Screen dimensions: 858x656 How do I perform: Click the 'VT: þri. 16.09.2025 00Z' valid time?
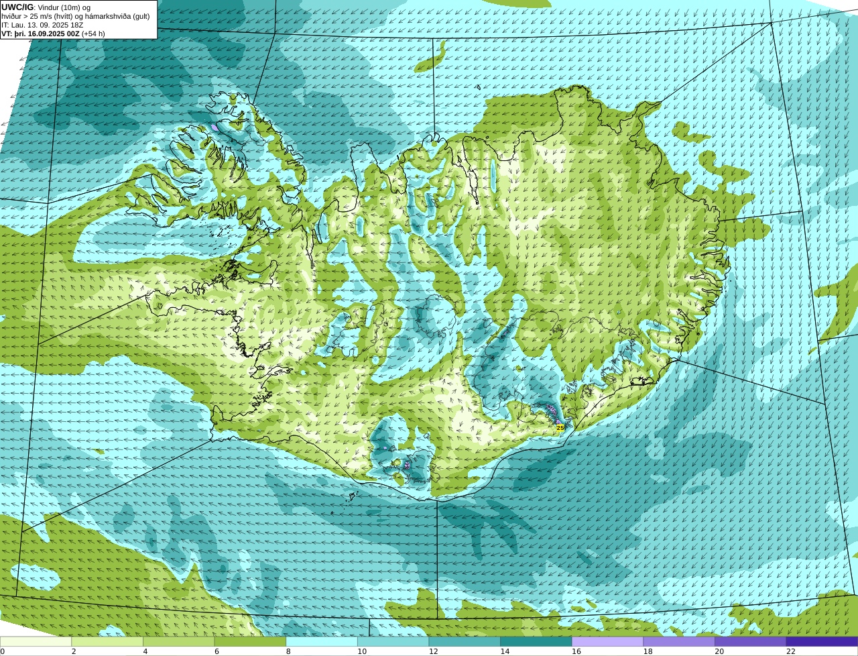coord(40,34)
